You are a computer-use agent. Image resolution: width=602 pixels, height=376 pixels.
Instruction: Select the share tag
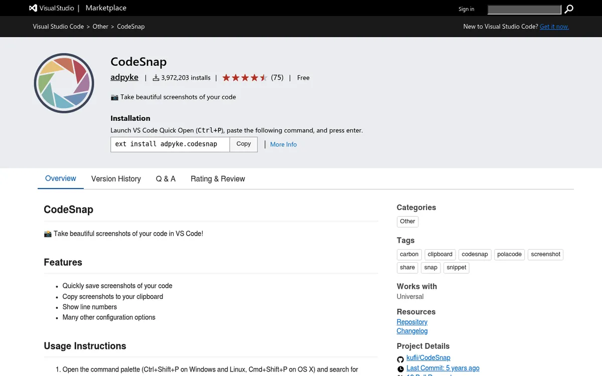[407, 268]
